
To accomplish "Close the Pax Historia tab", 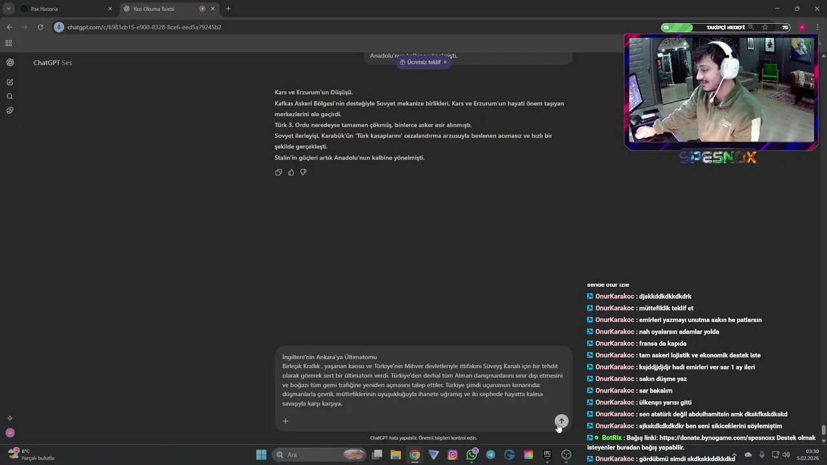I will click(110, 9).
